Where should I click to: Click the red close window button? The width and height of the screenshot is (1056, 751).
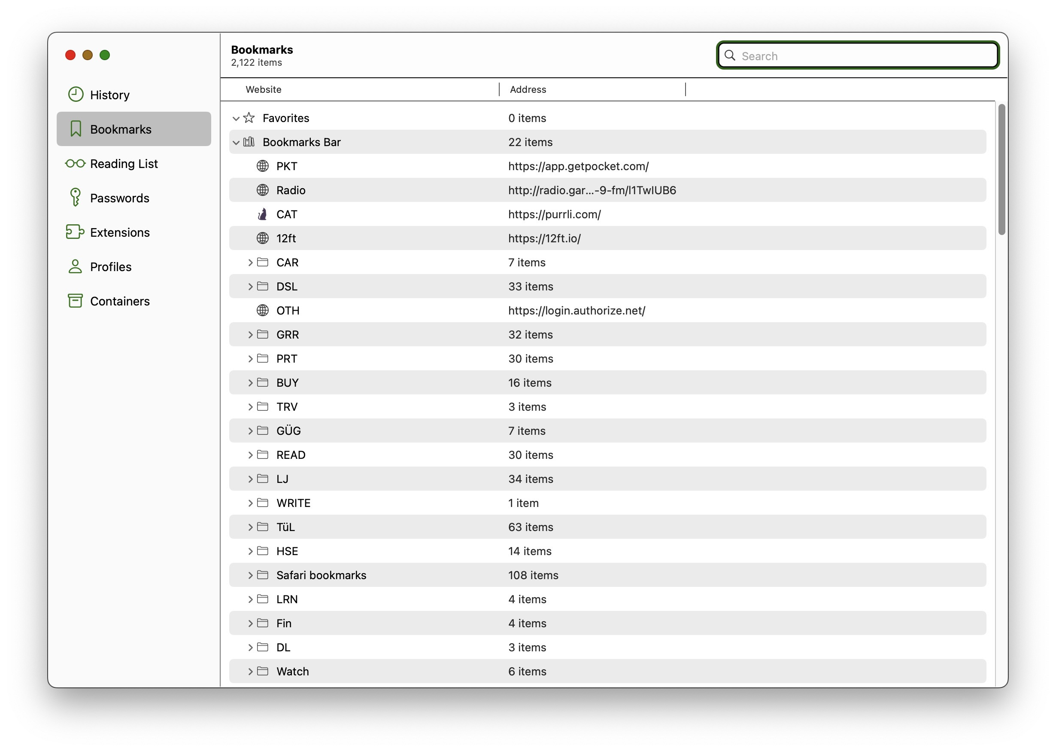point(70,55)
